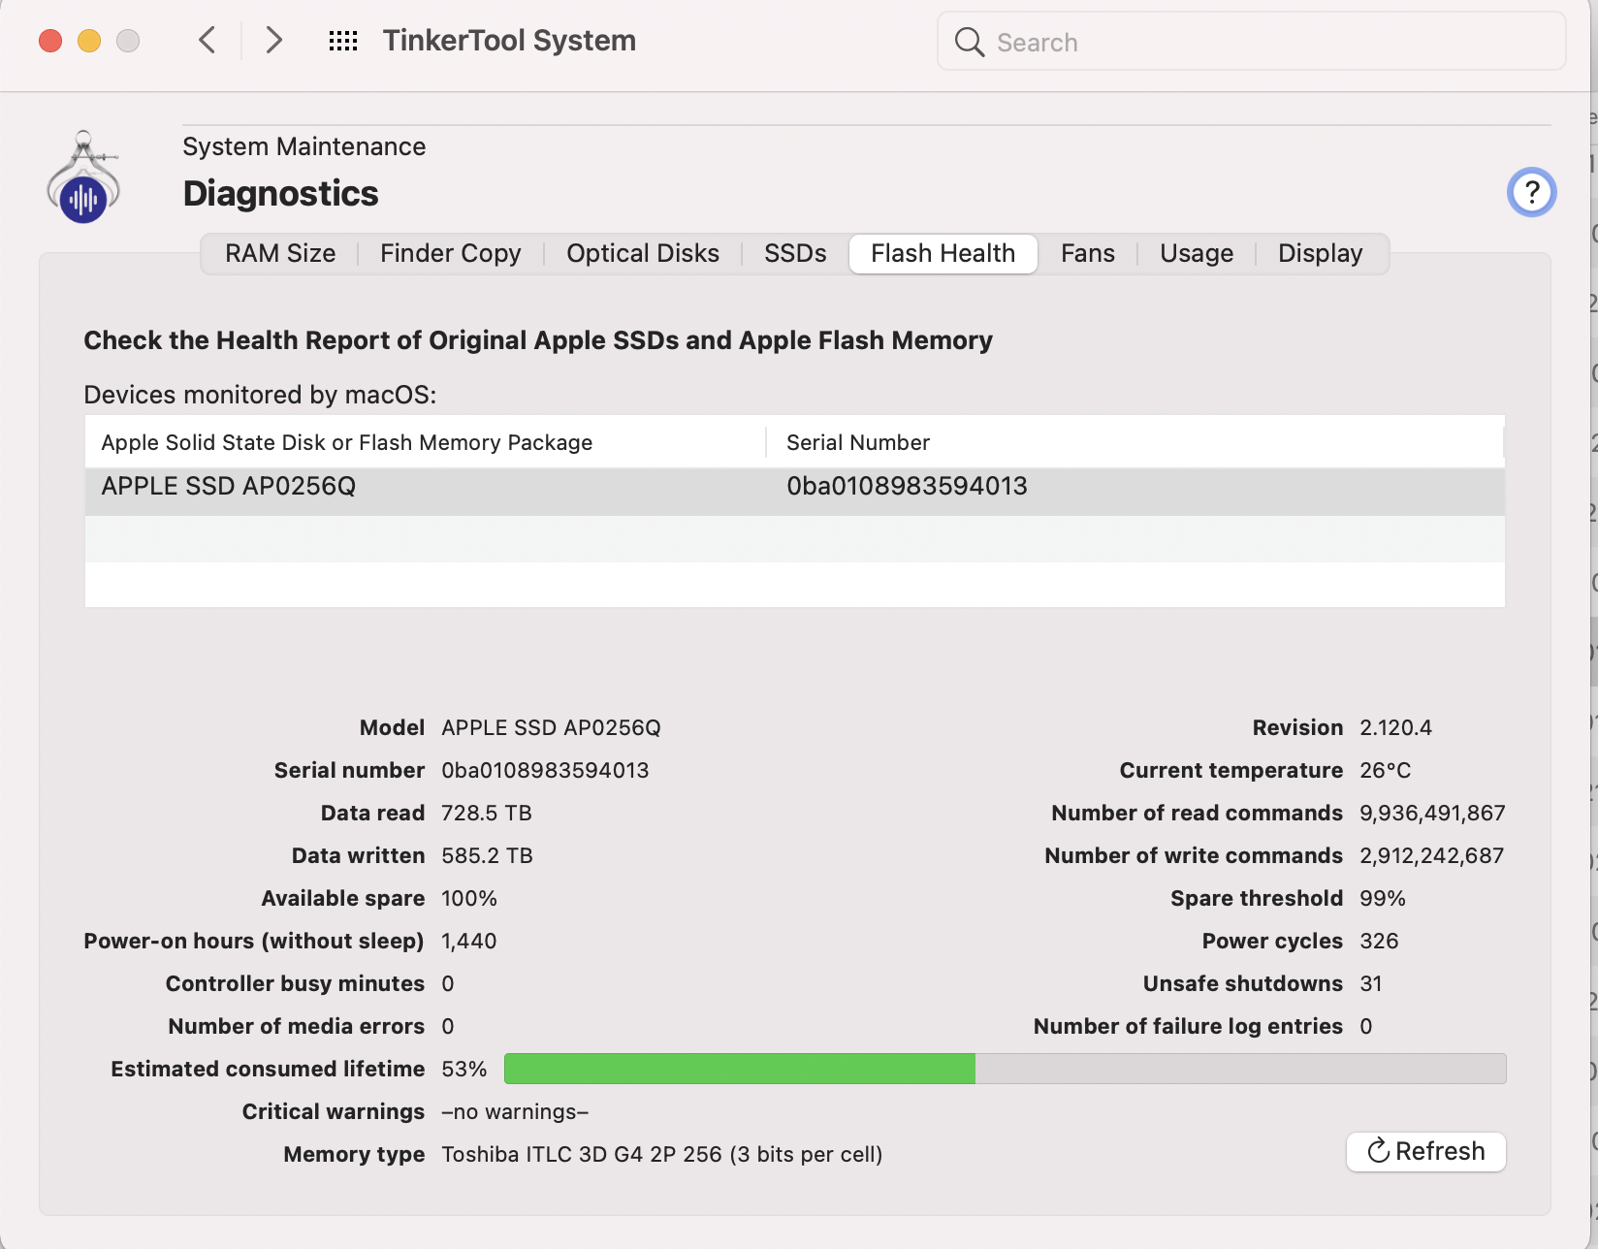Click the estimated consumed lifetime progress bar
Image resolution: width=1598 pixels, height=1249 pixels.
click(1005, 1069)
